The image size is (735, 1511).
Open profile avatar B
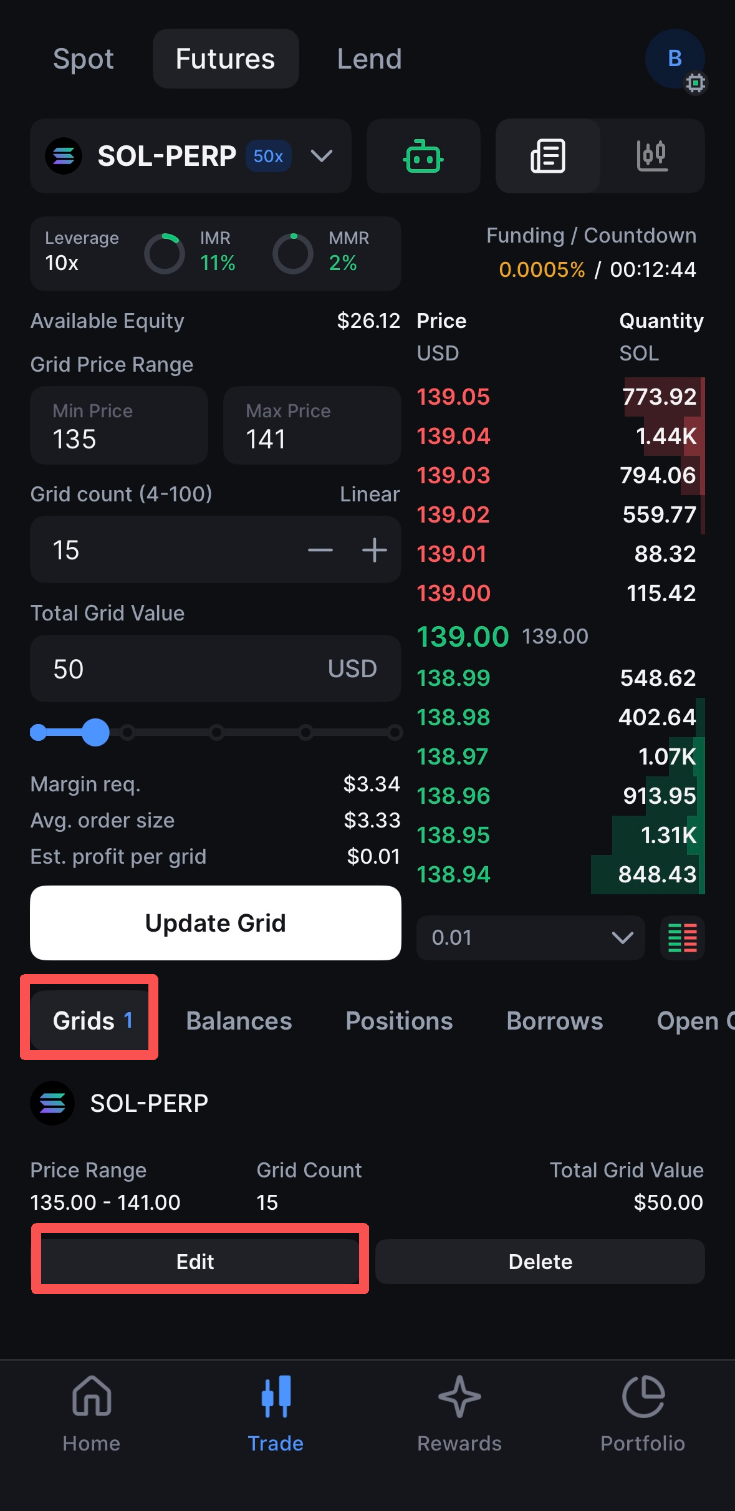[x=675, y=59]
